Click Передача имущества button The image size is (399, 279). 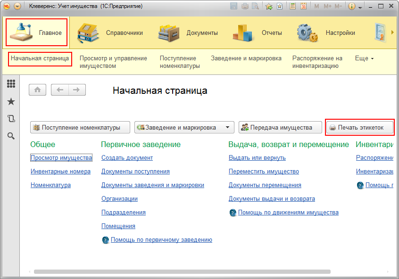point(280,127)
